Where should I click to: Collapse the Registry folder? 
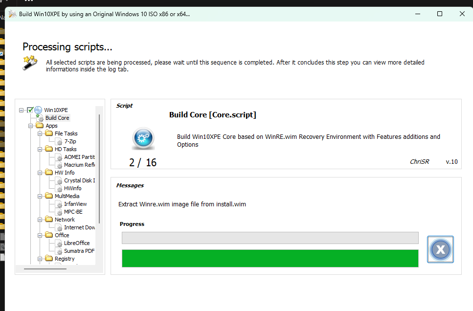40,259
